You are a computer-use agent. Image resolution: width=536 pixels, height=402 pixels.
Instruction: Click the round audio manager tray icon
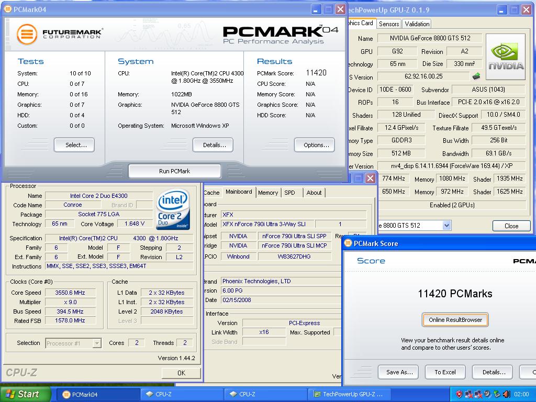click(x=487, y=395)
